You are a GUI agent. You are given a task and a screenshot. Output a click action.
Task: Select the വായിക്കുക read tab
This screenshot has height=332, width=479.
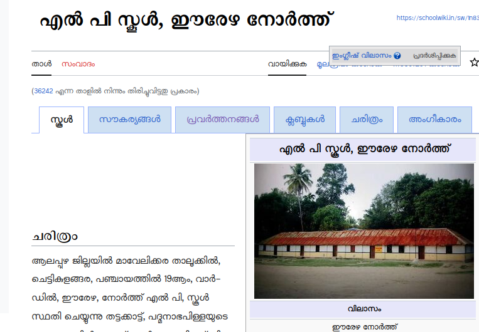coord(287,64)
